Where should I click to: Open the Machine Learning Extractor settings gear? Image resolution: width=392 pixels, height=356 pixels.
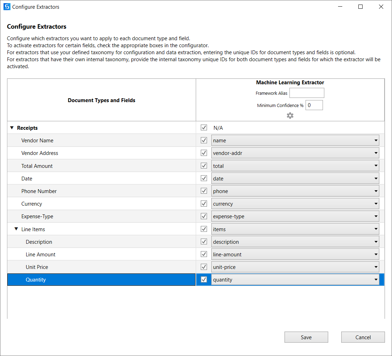coord(290,115)
